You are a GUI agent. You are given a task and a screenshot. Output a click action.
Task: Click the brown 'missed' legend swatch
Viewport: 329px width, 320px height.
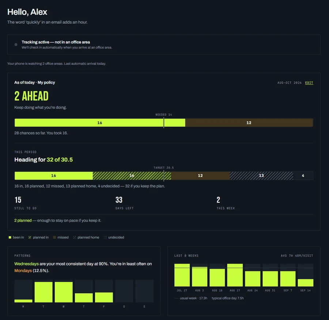[x=54, y=237]
